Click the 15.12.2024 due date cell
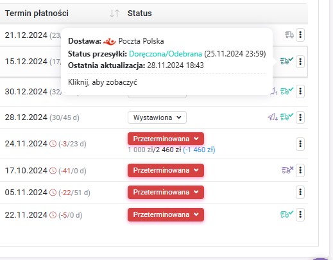Image resolution: width=333 pixels, height=260 pixels. tap(26, 62)
